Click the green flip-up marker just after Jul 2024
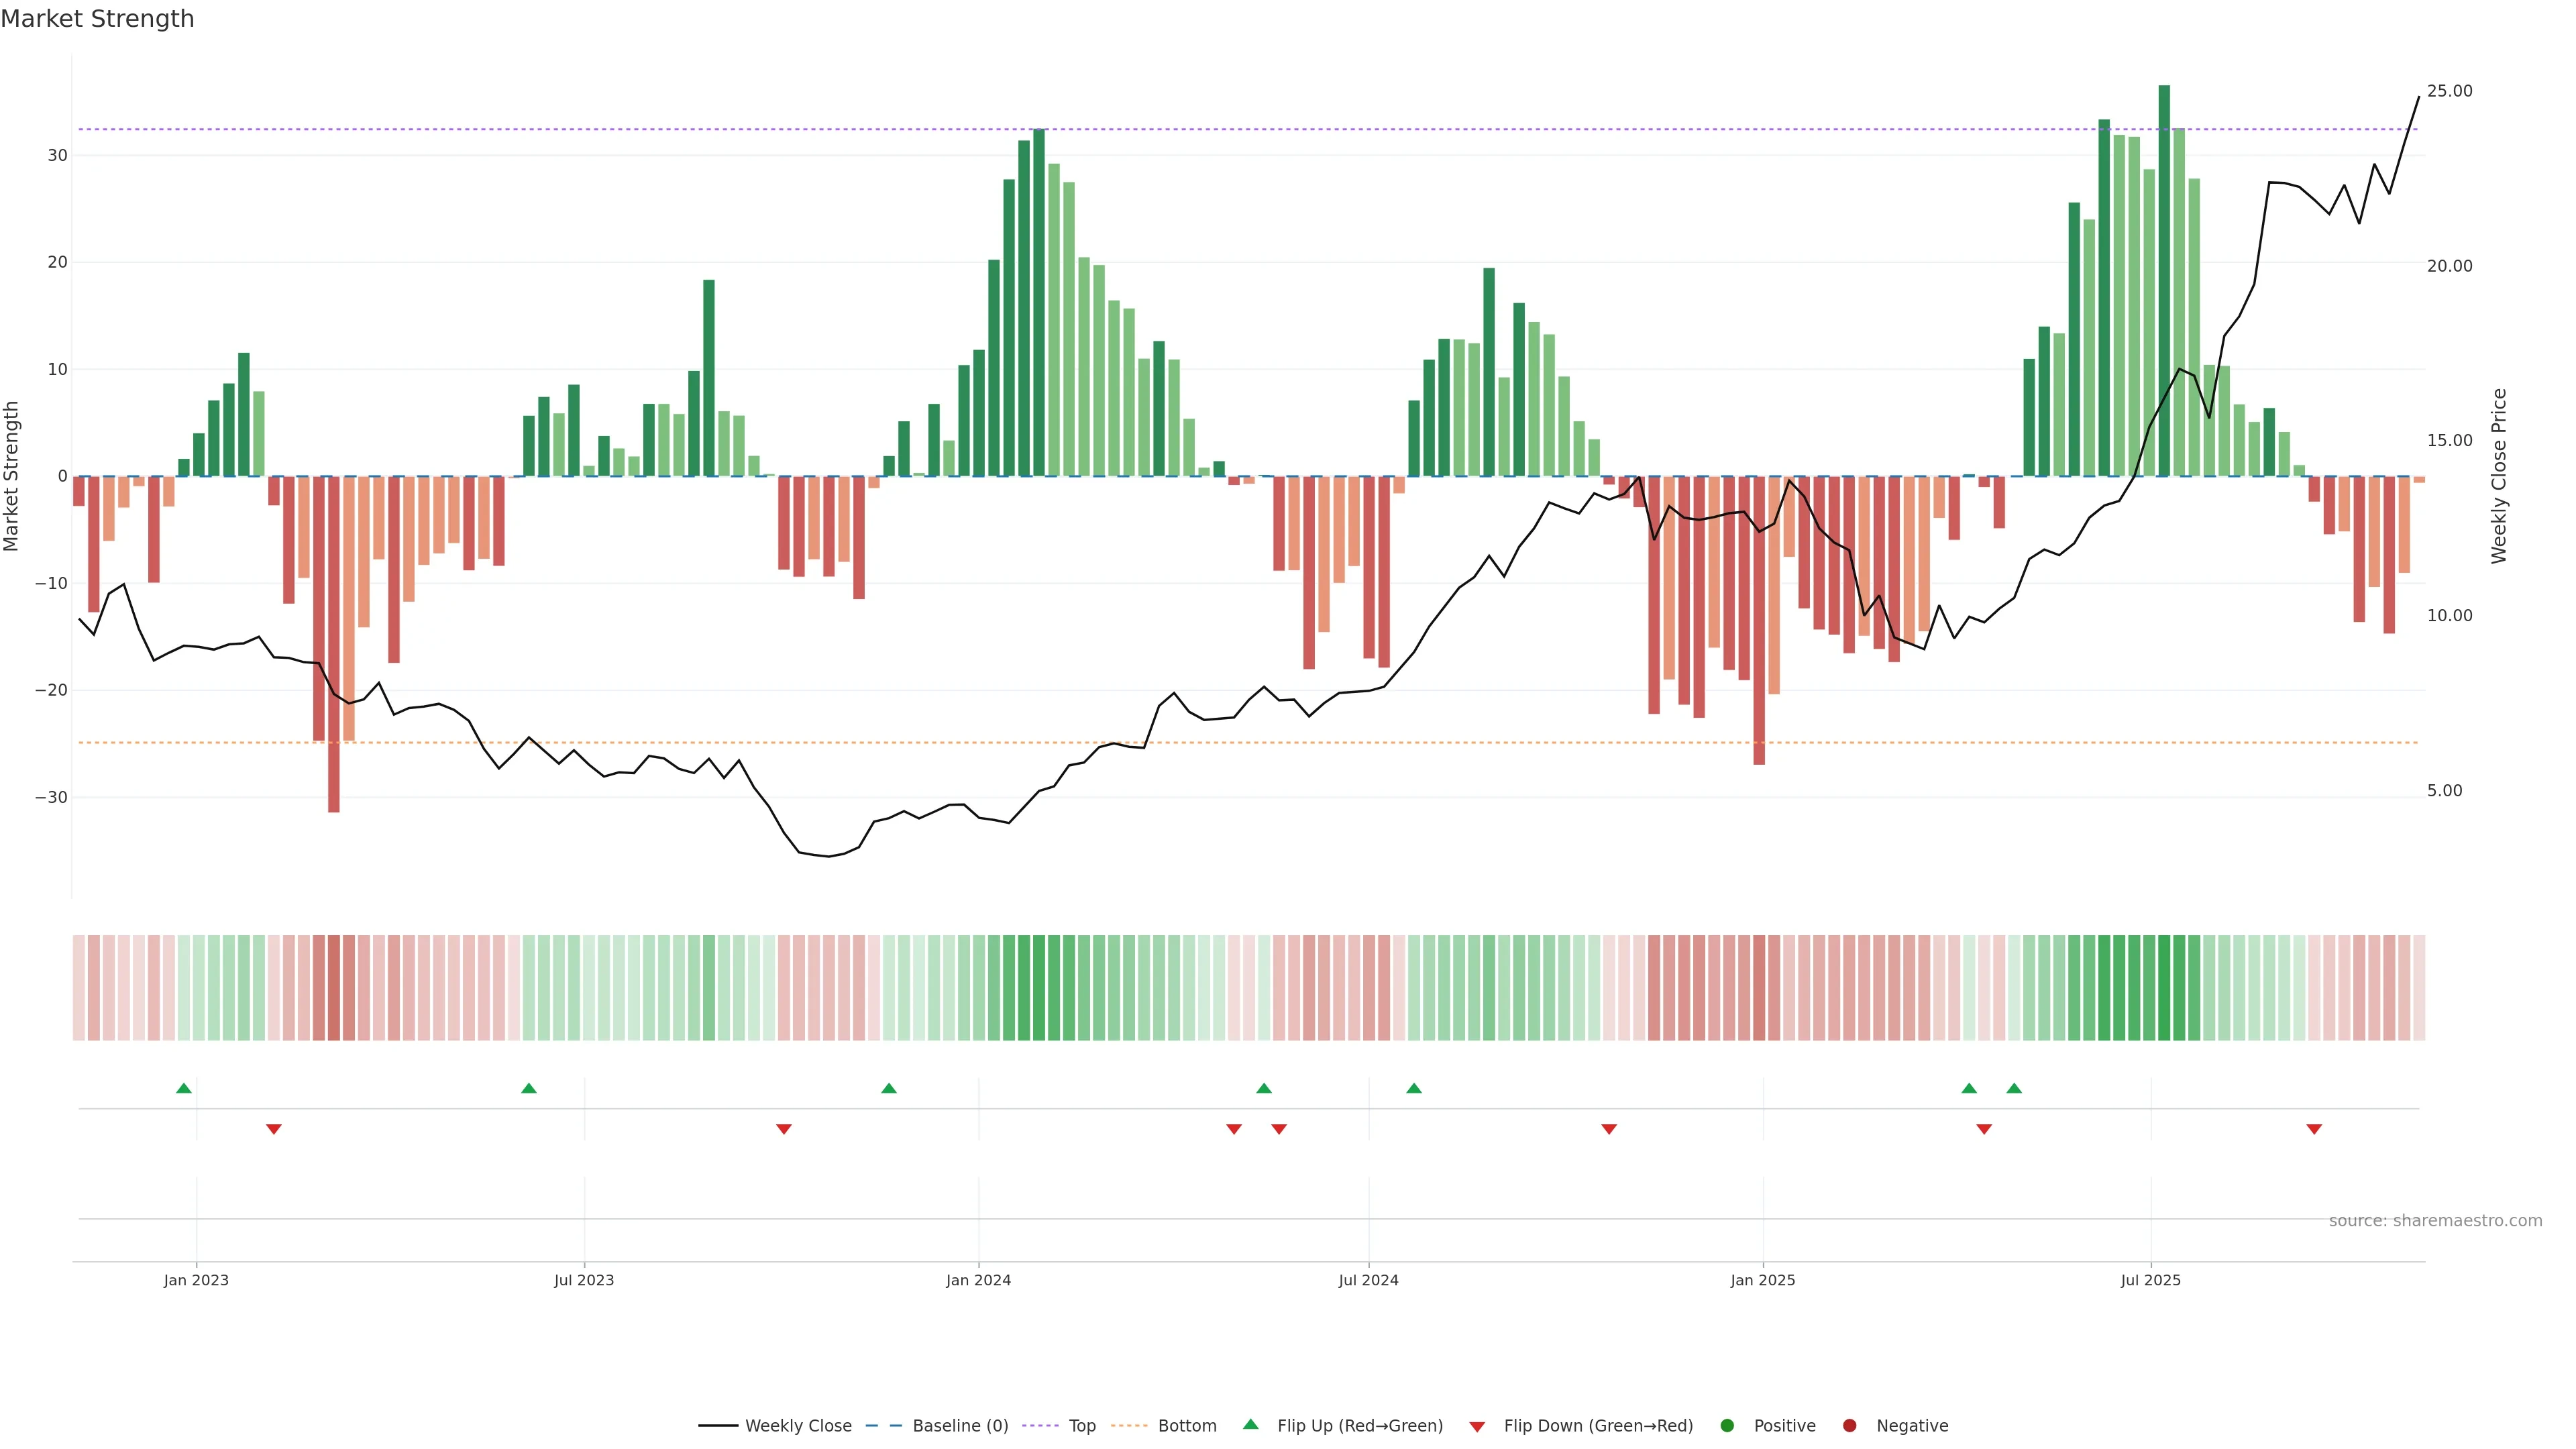This screenshot has width=2576, height=1449. click(1414, 1088)
